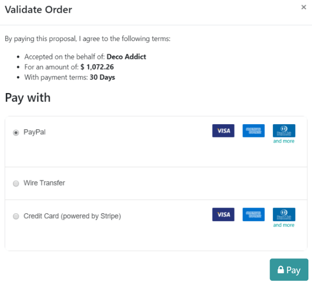312x285 pixels.
Task: Click the 'and more' link under PayPal cards
Action: pos(284,141)
